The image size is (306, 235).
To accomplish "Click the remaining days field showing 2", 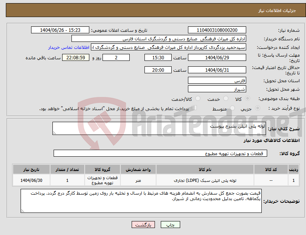I will coord(116,57).
